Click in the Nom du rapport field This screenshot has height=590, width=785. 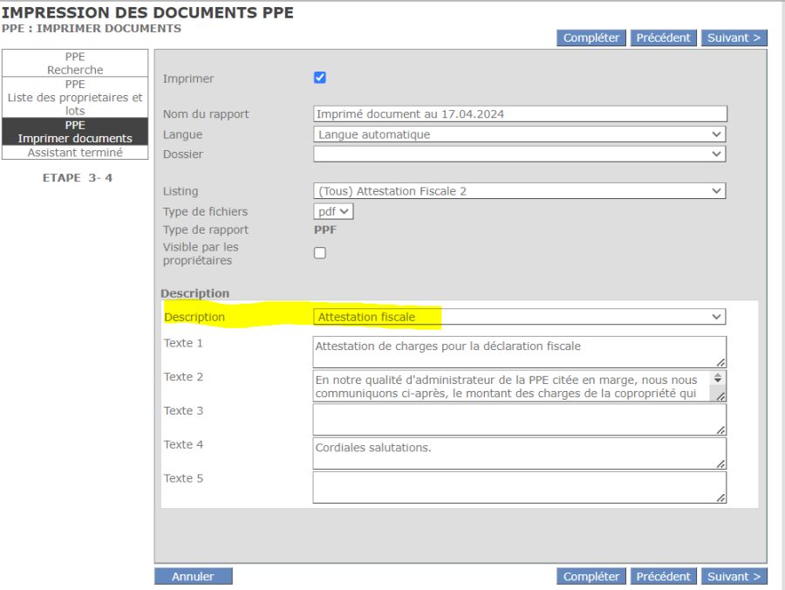(x=519, y=114)
